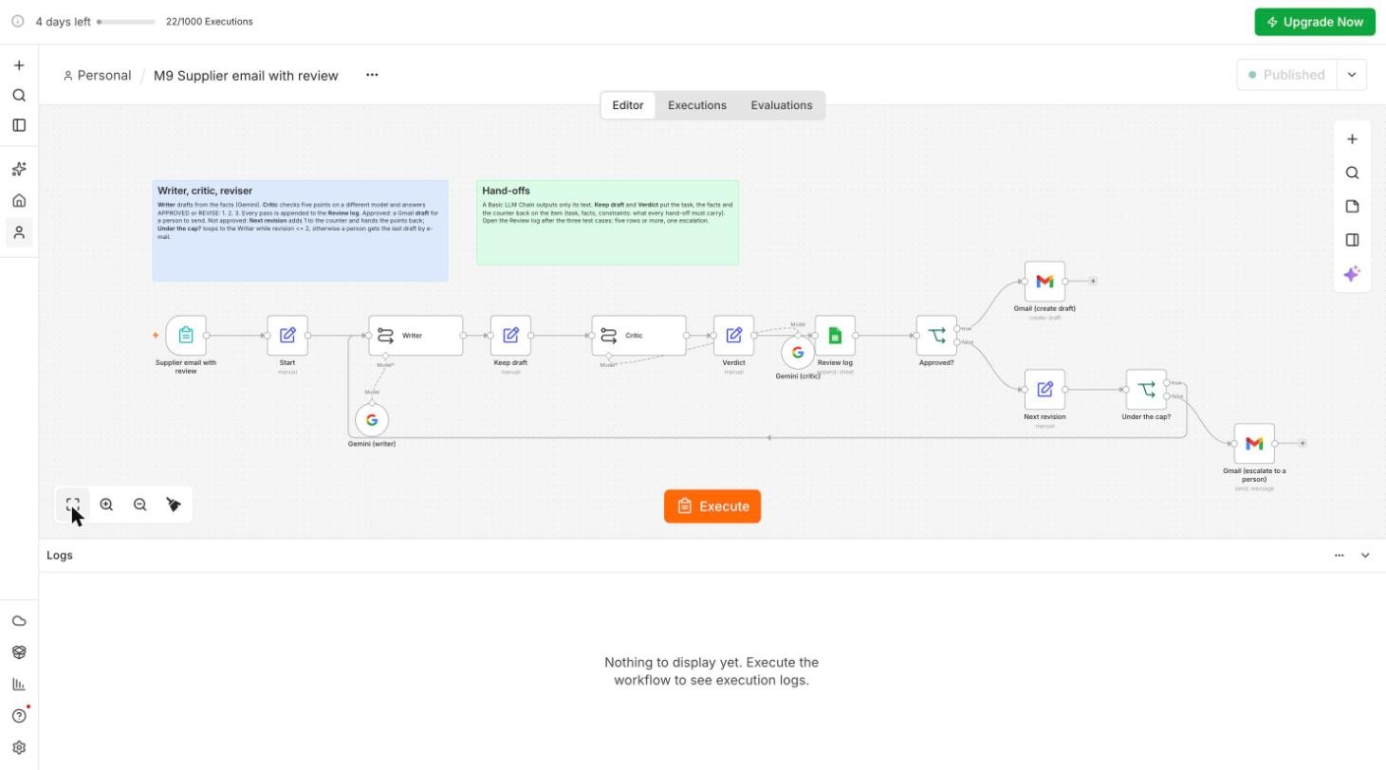1386x770 pixels.
Task: Toggle the side panel from canvas toolbar
Action: pos(1352,240)
